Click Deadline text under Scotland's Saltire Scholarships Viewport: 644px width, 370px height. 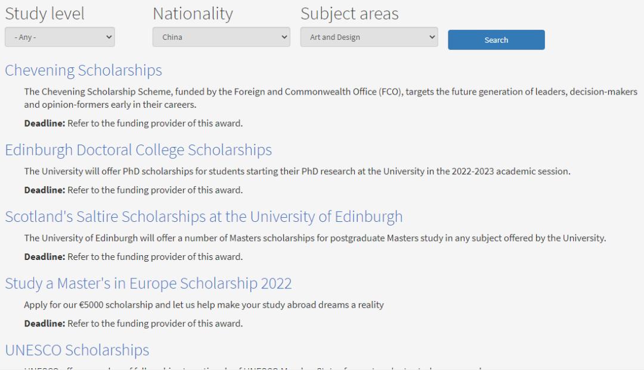click(x=133, y=257)
